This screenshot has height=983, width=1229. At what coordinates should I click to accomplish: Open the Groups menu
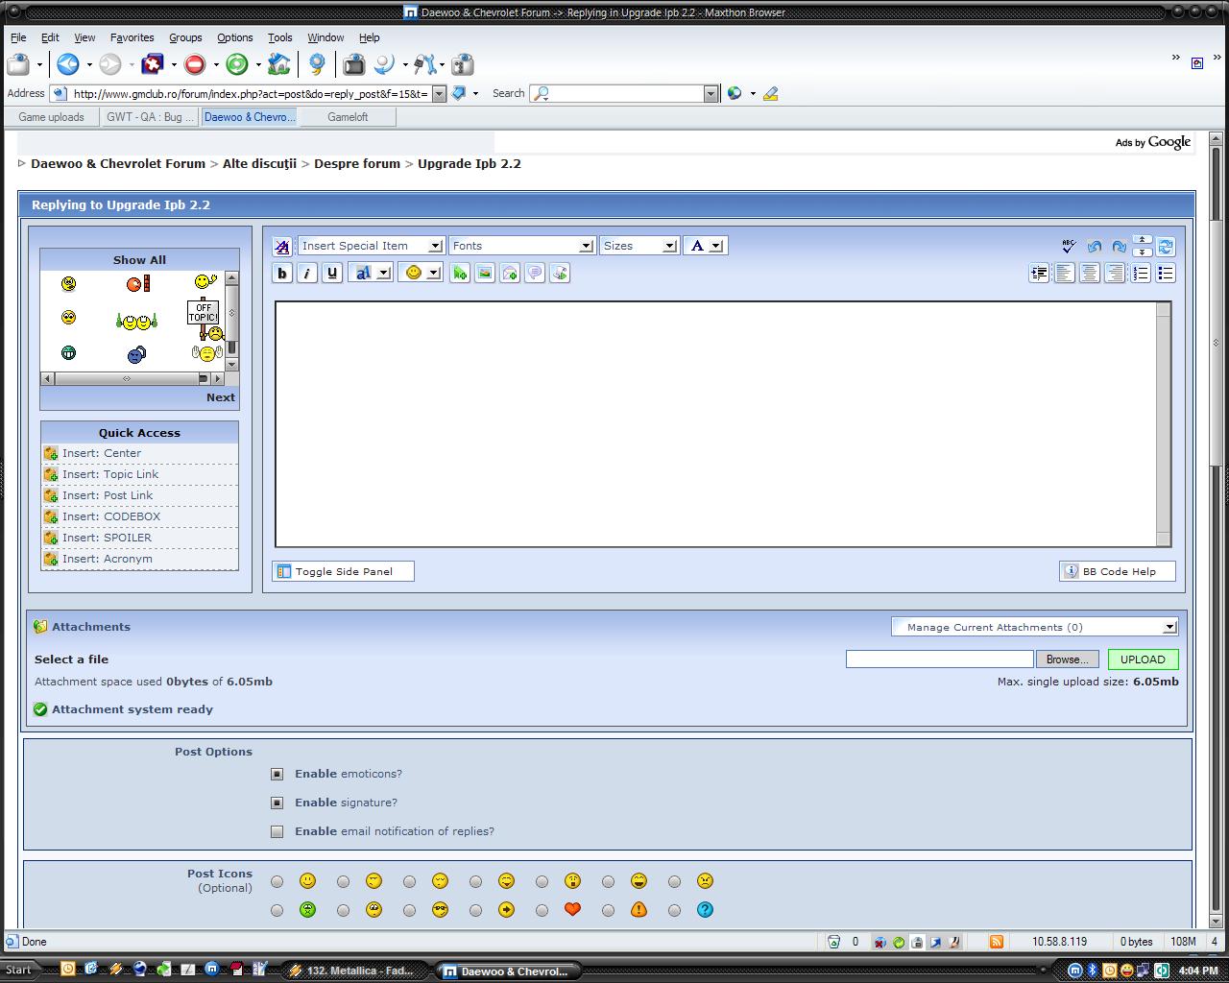click(x=185, y=37)
